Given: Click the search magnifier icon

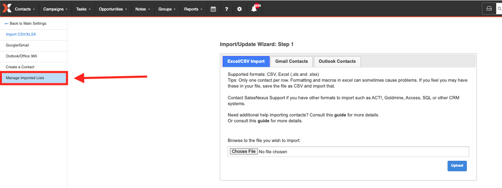Looking at the screenshot, I should click(x=499, y=9).
